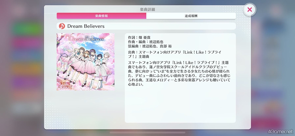
Task: Select the 楽曲情報 tab
Action: tap(101, 16)
